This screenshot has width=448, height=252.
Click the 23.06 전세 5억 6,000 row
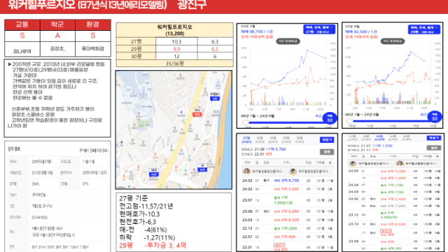click(x=288, y=211)
